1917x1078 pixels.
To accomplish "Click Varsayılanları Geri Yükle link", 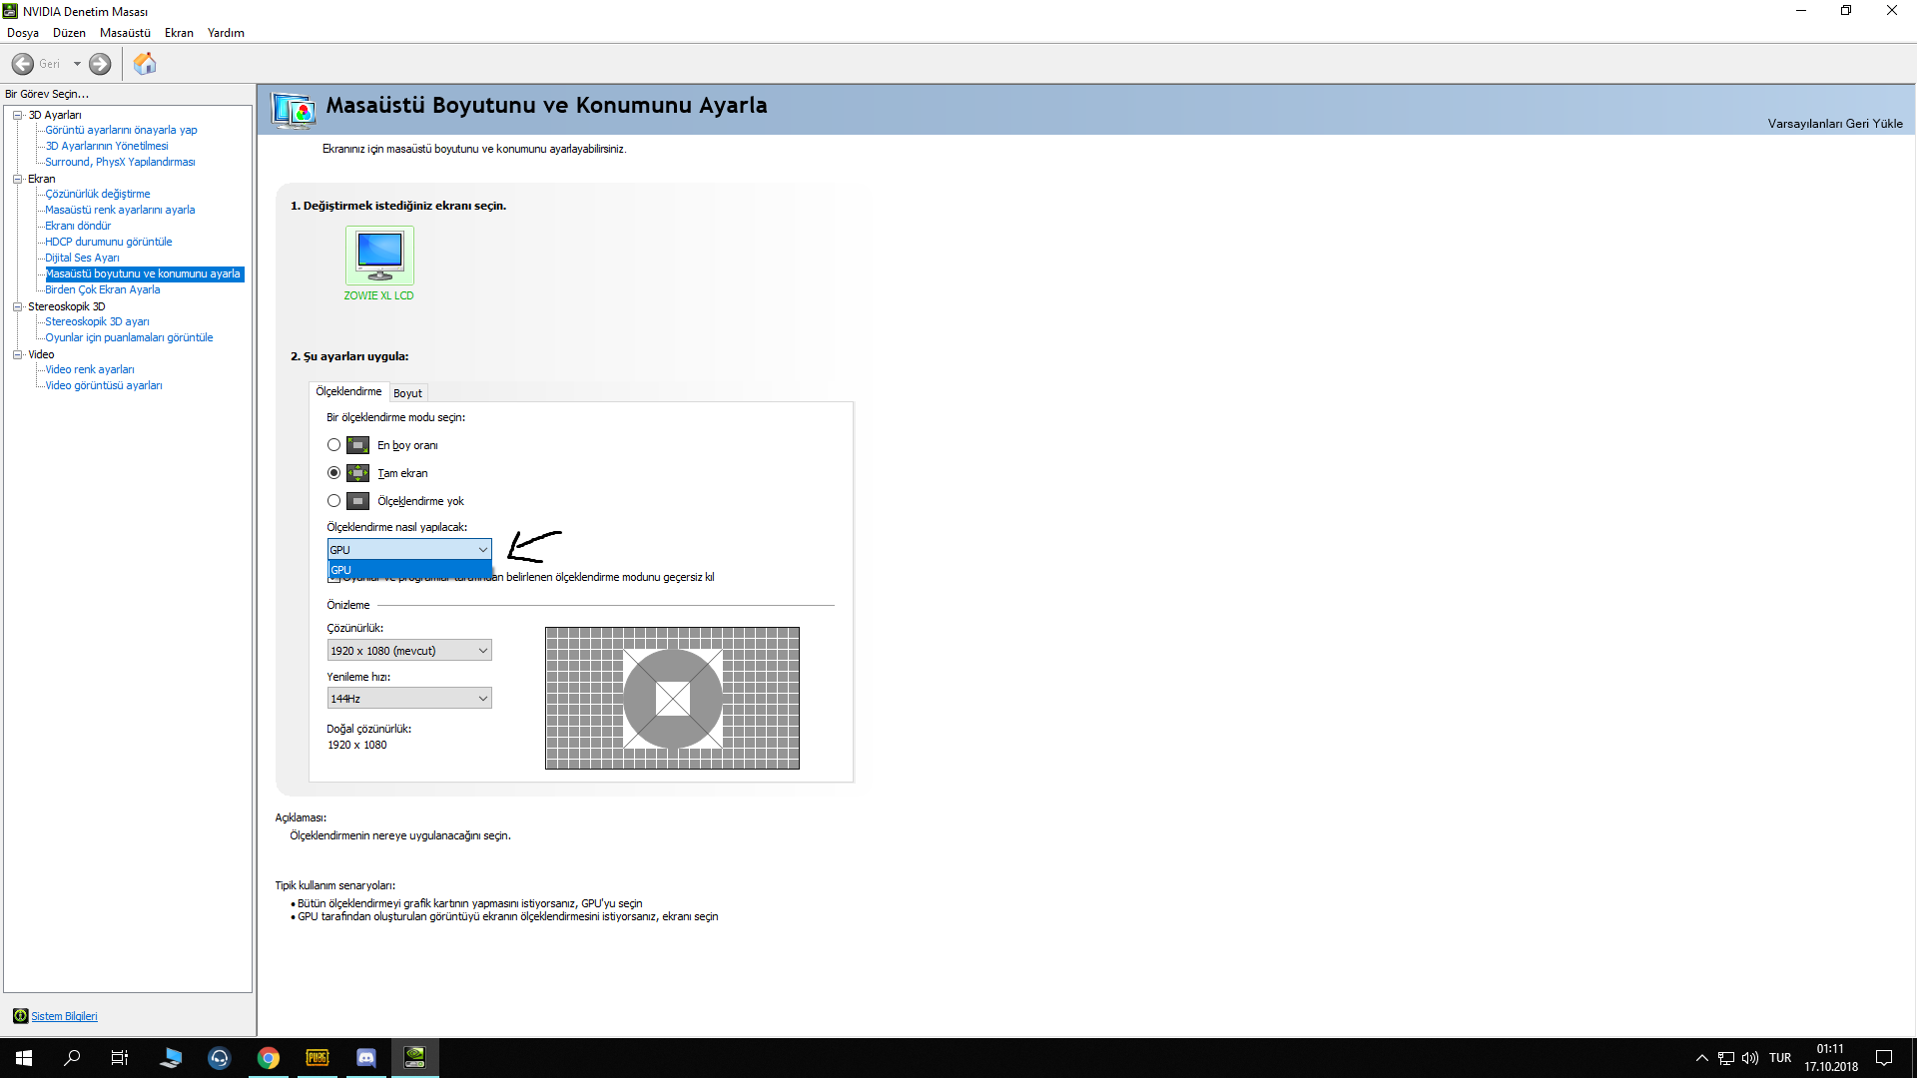I will 1834,124.
